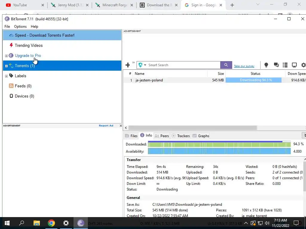Open the preferences gear icon
This screenshot has height=229, width=306.
tap(304, 65)
